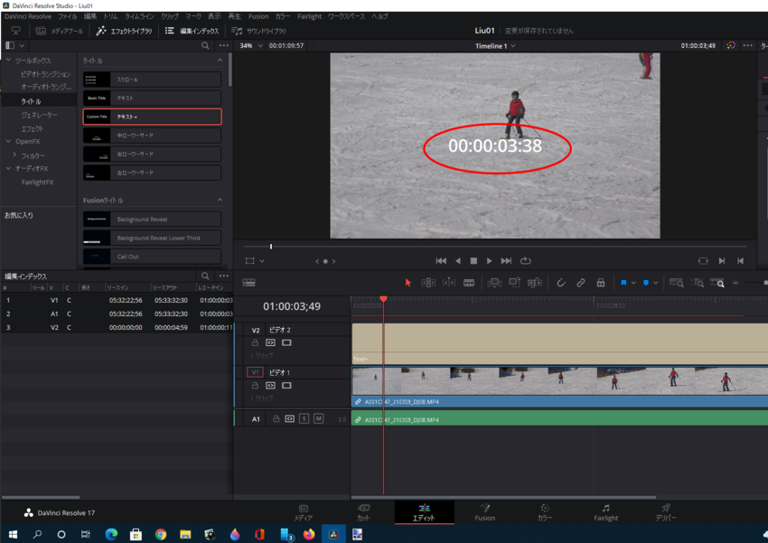This screenshot has width=768, height=543.
Task: Disable the ビデオ 2 video track
Action: tap(286, 342)
